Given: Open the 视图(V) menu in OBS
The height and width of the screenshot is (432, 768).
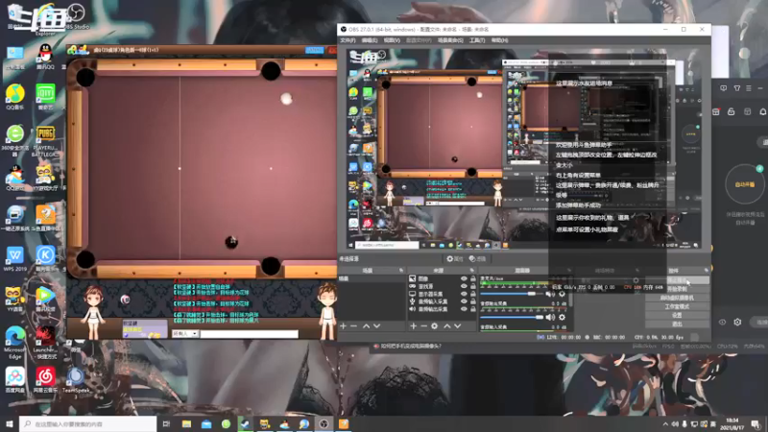Looking at the screenshot, I should pos(392,40).
